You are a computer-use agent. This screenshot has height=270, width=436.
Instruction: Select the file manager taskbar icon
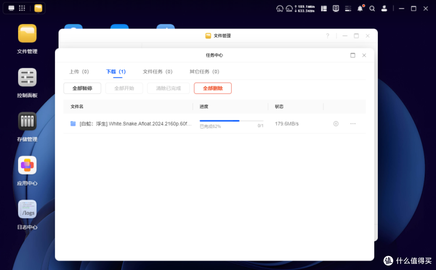[38, 8]
